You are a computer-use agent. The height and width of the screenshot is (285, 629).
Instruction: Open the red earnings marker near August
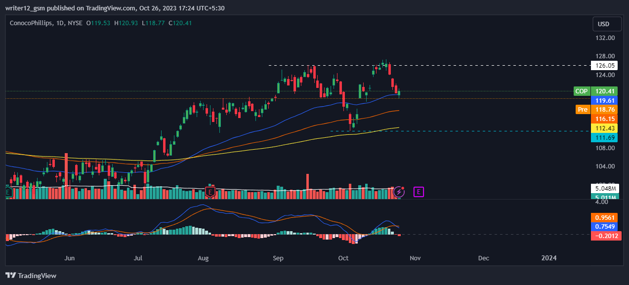[210, 192]
